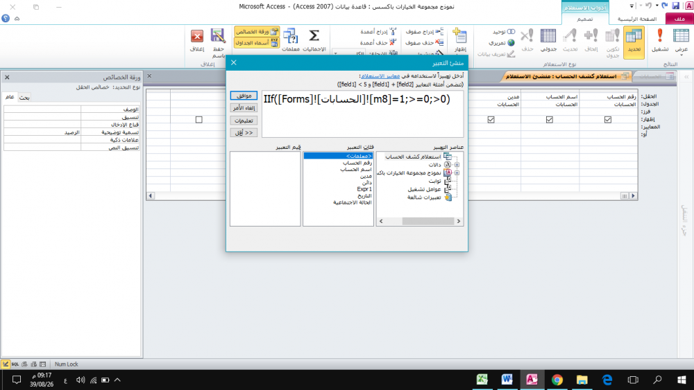Switch to the Home (الصفحة الرئيسية) tab
The height and width of the screenshot is (390, 694).
pos(637,19)
